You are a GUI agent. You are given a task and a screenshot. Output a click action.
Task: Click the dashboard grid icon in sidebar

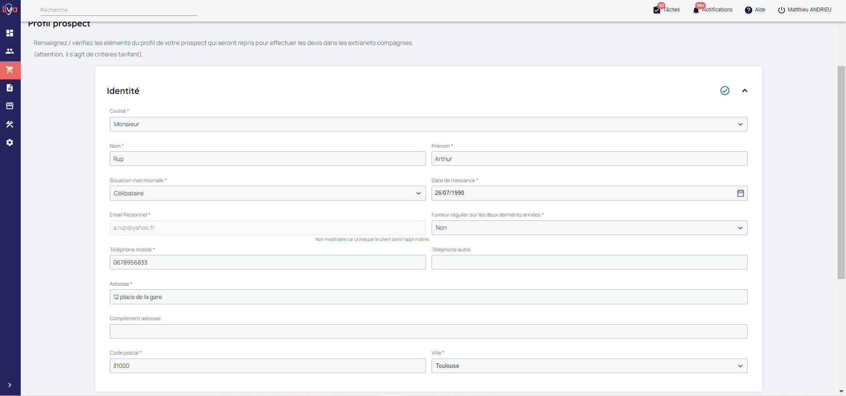(10, 33)
